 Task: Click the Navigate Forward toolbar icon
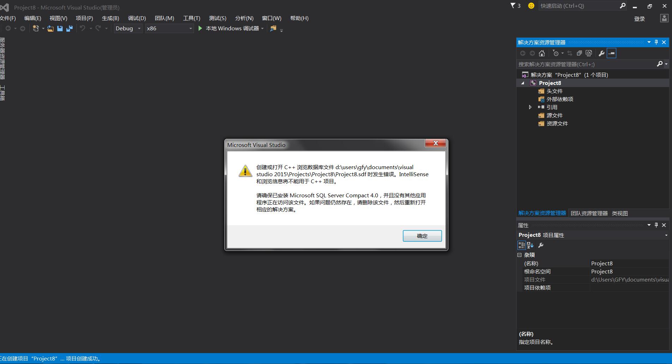pos(23,29)
